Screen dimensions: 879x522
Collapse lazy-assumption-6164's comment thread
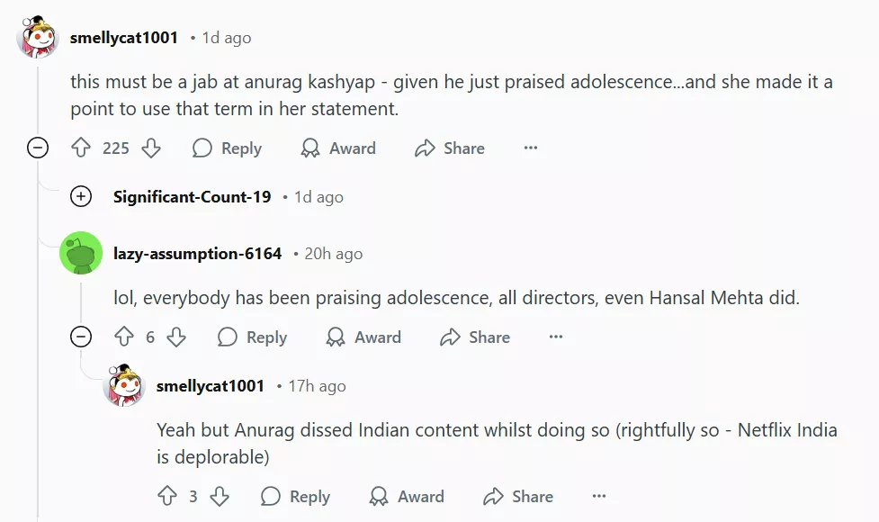(x=81, y=337)
